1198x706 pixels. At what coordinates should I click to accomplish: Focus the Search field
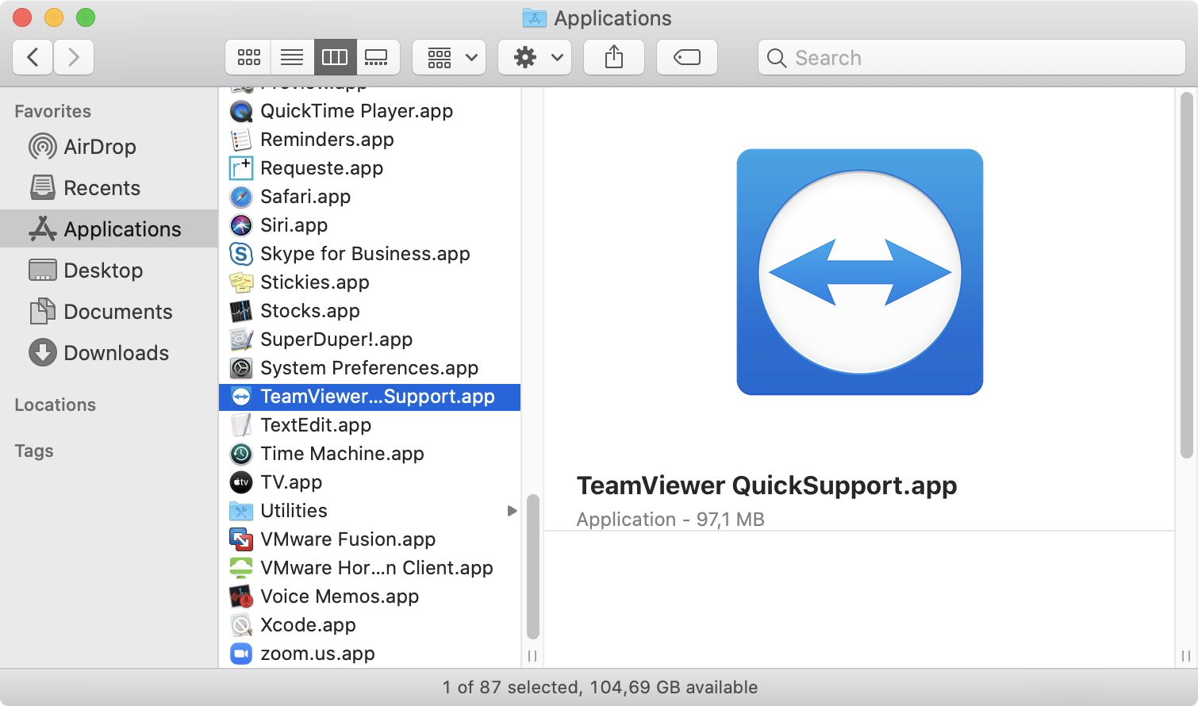[x=972, y=58]
